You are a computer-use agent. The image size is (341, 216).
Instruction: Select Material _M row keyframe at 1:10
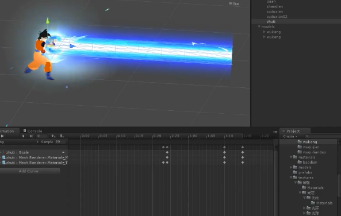(x=224, y=157)
